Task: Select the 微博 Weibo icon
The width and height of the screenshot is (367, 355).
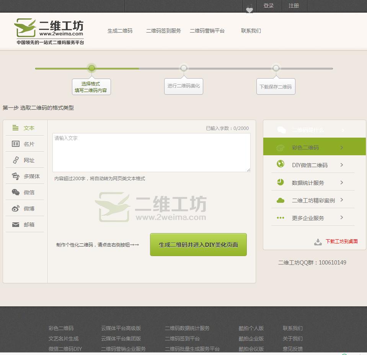Action: tap(16, 208)
